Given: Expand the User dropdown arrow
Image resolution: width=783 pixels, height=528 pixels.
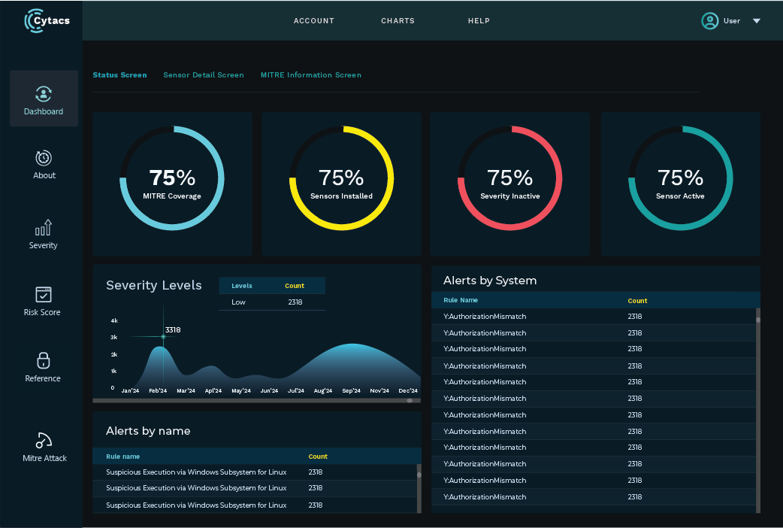Looking at the screenshot, I should point(757,21).
